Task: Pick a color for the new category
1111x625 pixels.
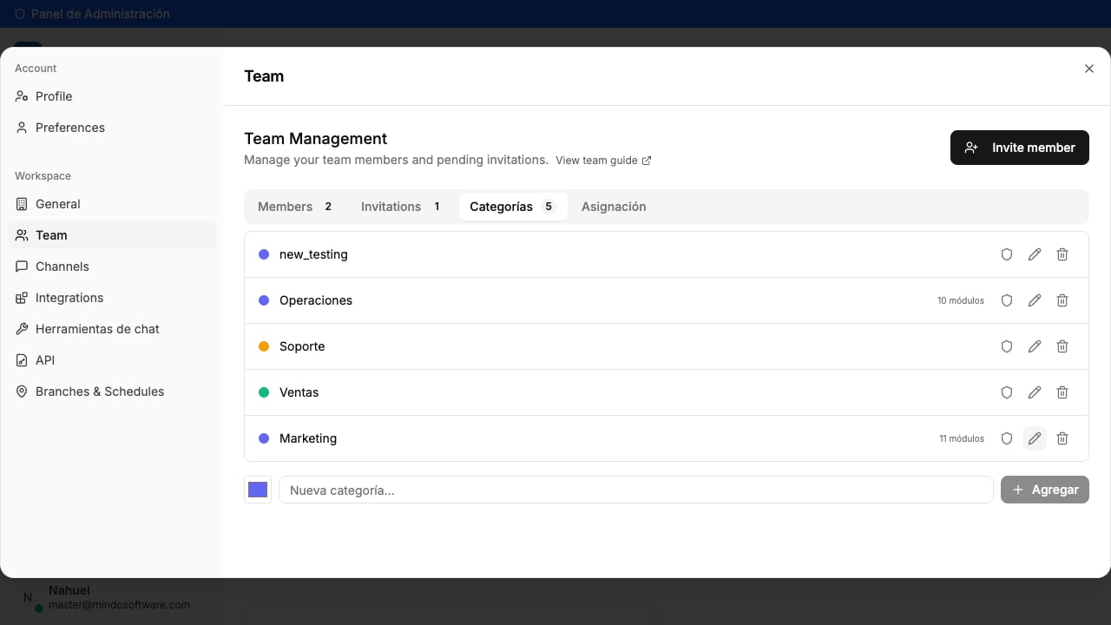Action: coord(258,490)
